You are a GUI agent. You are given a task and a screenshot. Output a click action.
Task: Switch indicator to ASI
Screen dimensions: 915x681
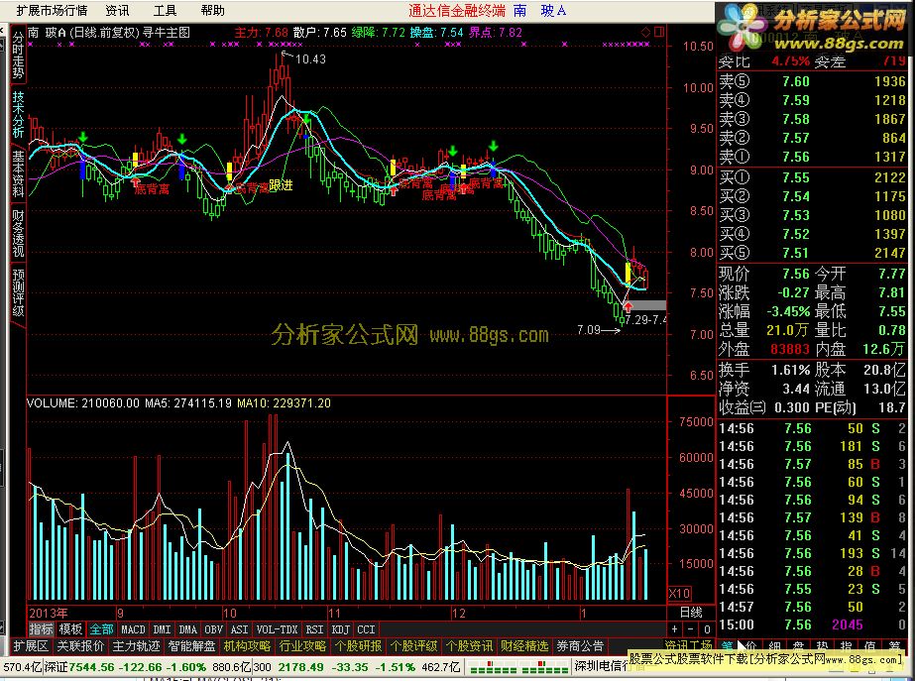tap(240, 629)
